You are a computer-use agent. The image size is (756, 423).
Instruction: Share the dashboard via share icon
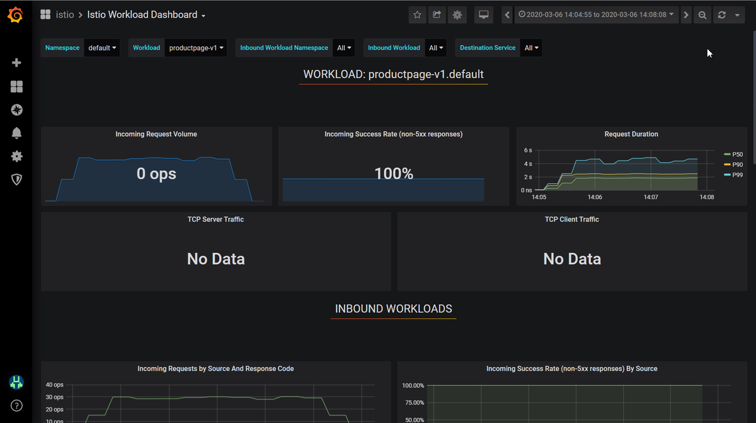pyautogui.click(x=437, y=15)
